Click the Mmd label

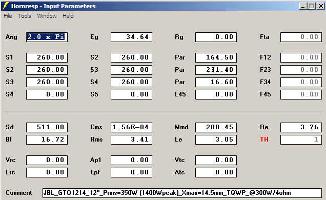click(181, 127)
